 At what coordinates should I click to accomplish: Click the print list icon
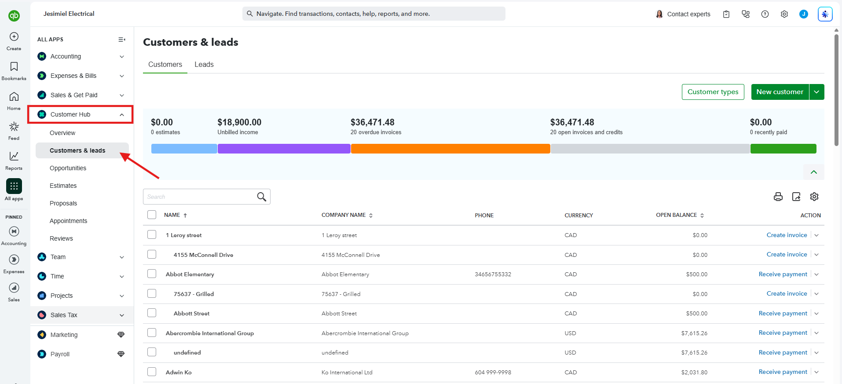[x=778, y=197]
